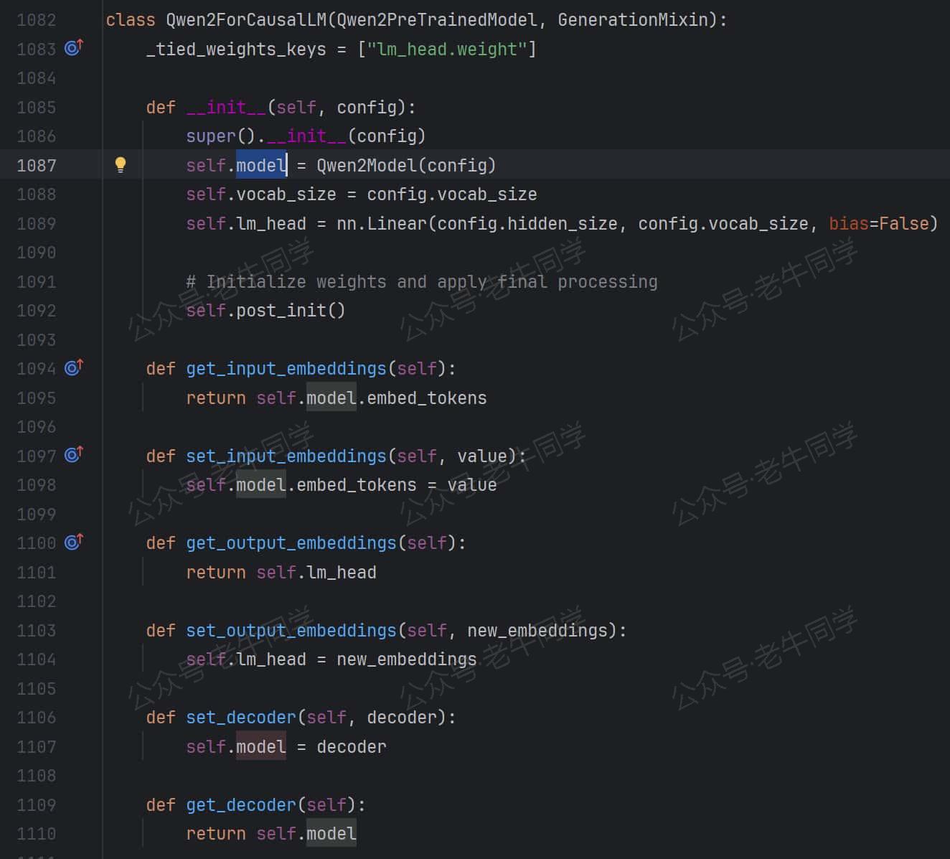Click the override marker on line 1097

pyautogui.click(x=74, y=455)
